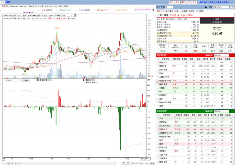The image size is (235, 165).
Task: Toggle 外資 overlay button
Action: (10, 16)
